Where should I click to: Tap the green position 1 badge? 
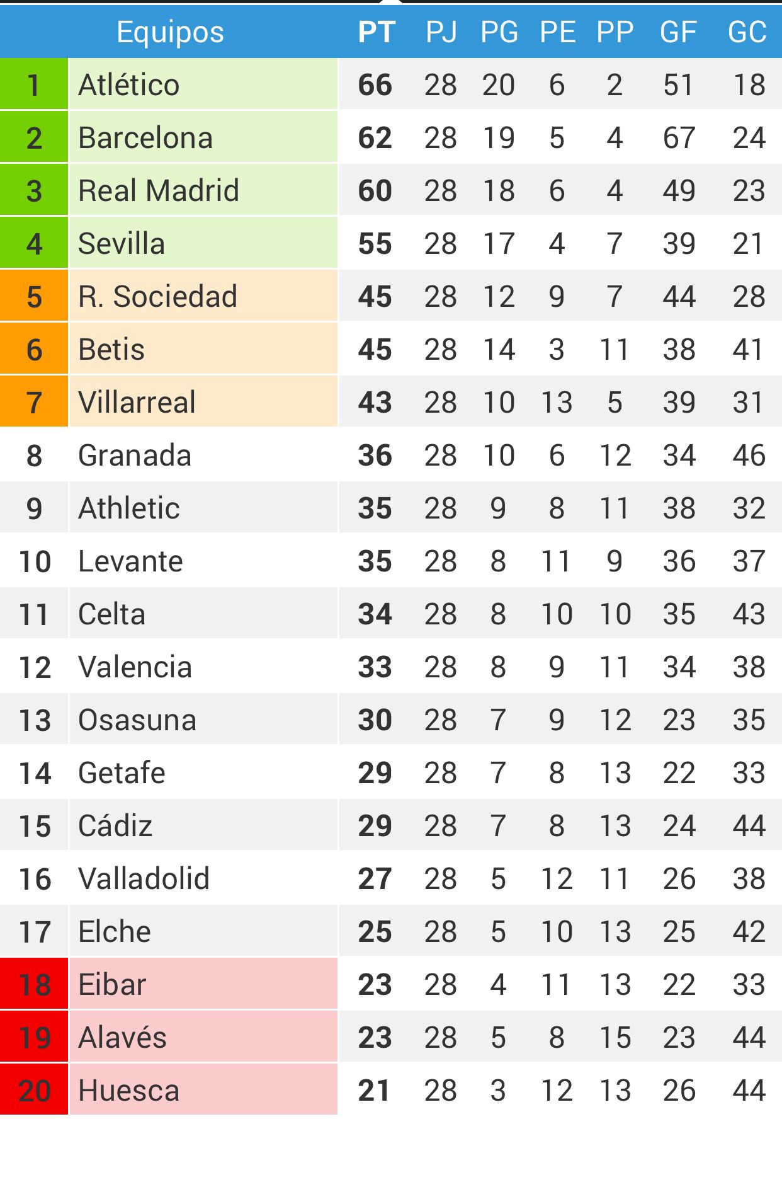[x=34, y=84]
